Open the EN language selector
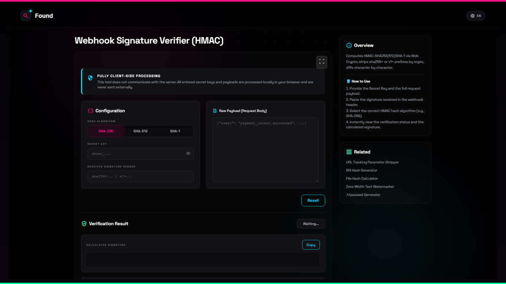 [476, 16]
